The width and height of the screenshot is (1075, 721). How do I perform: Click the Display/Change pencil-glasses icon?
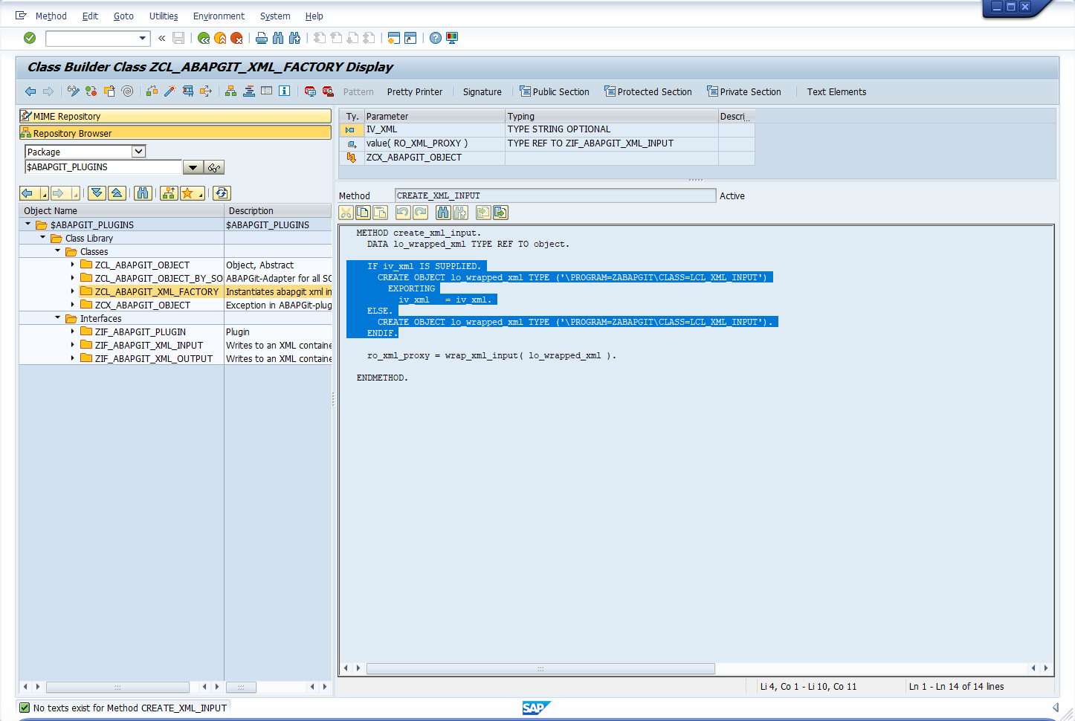click(74, 91)
